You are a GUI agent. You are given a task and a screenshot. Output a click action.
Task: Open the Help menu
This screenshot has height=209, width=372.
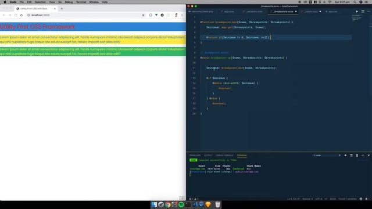105,2
